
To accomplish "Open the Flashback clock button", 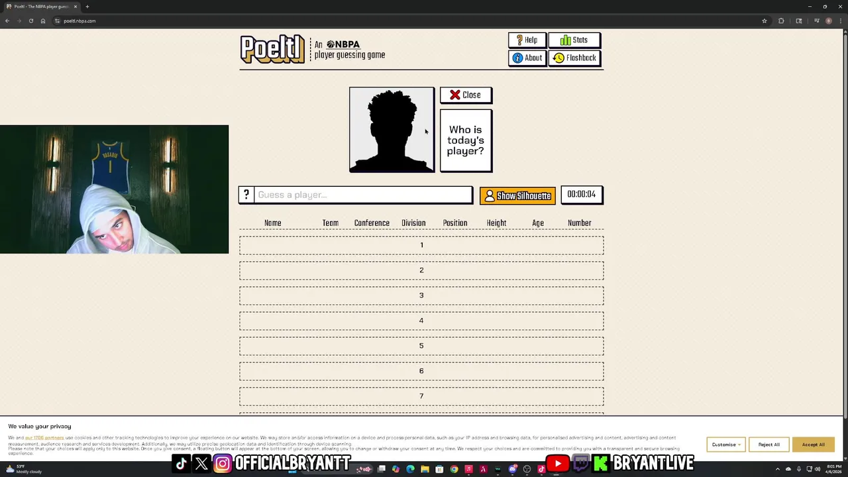I will (574, 58).
